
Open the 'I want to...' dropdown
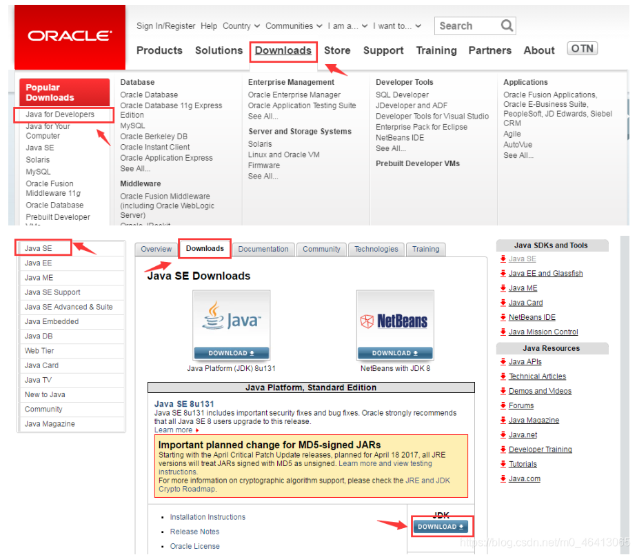pyautogui.click(x=397, y=26)
